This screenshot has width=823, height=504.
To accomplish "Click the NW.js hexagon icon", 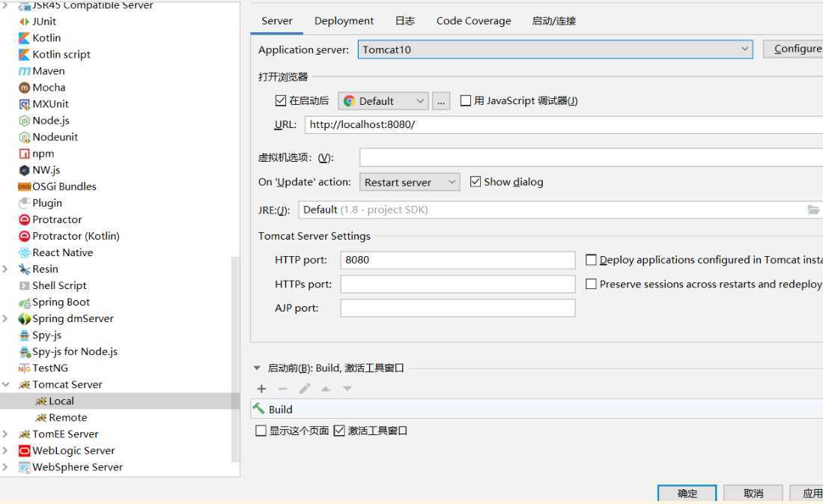I will pyautogui.click(x=24, y=170).
